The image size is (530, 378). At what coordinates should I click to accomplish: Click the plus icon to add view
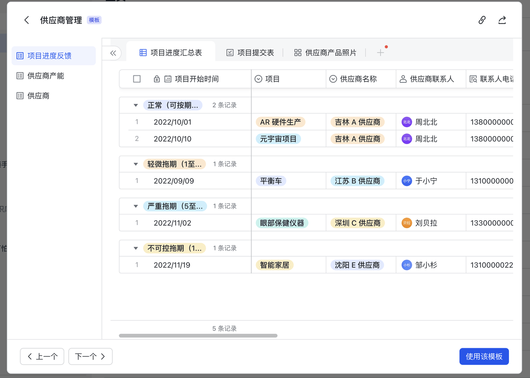pyautogui.click(x=381, y=53)
